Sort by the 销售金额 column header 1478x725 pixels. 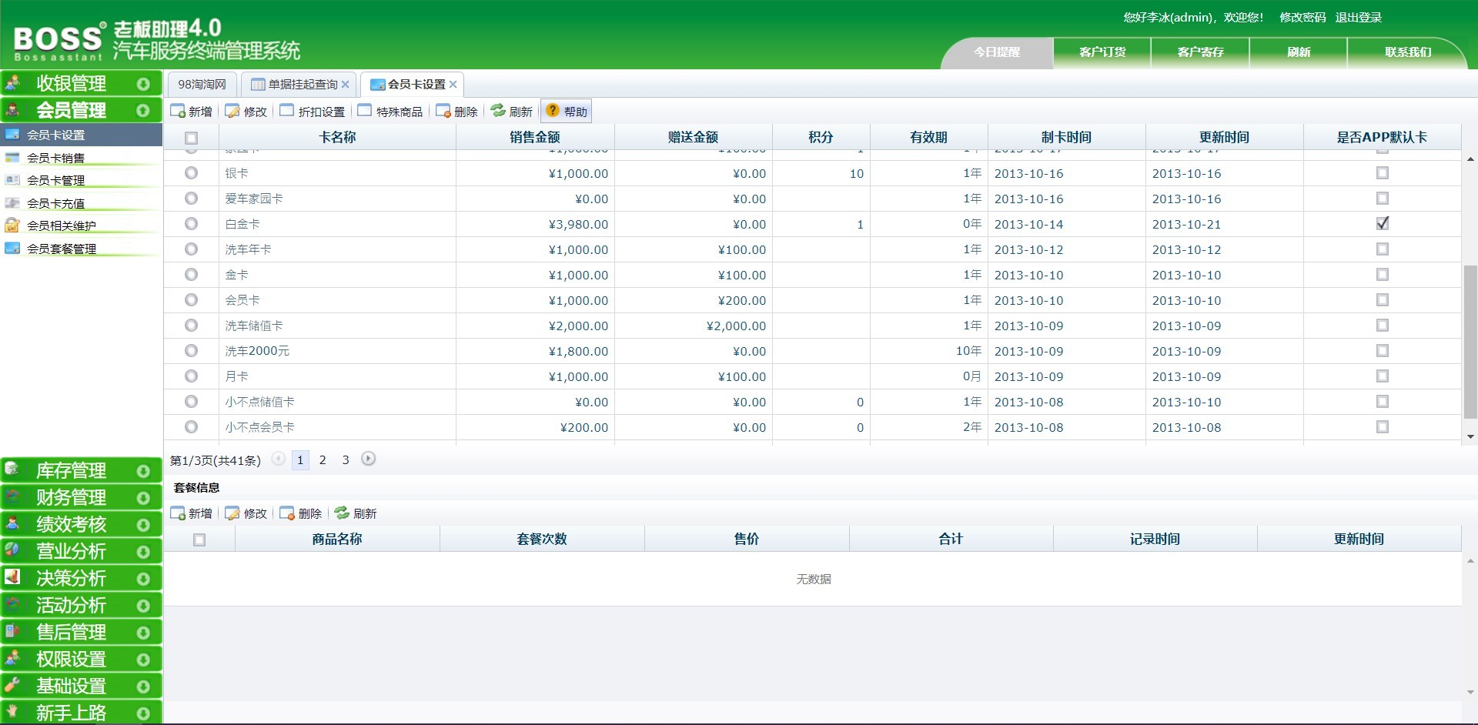click(x=535, y=137)
